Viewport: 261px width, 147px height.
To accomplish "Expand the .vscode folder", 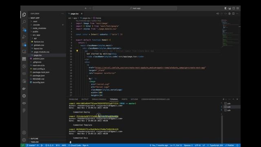I will 36,25.
